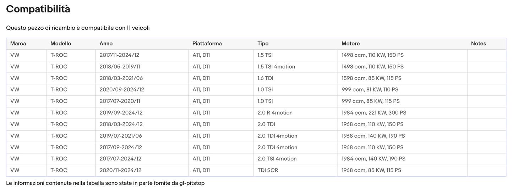
Task: Click the Piattaforma column header
Action: 207,44
